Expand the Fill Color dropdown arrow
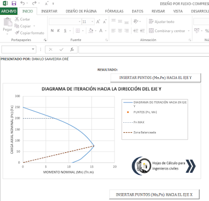 coord(96,31)
